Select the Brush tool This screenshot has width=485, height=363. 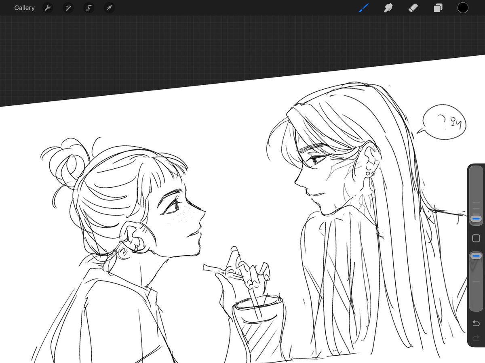[364, 8]
